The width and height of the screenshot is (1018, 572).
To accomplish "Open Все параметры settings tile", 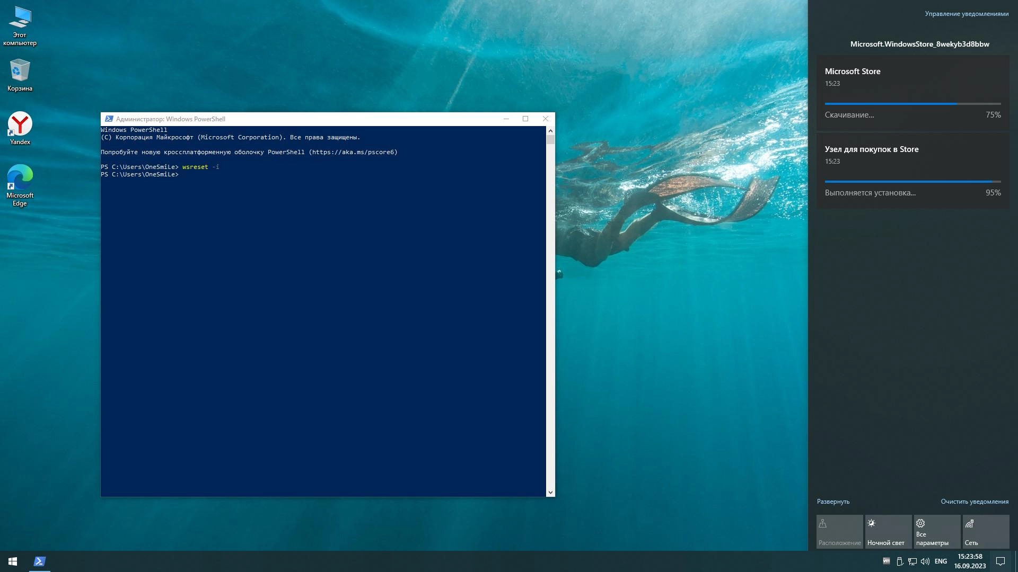I will (x=937, y=532).
